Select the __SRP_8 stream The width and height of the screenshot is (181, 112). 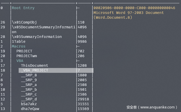pyautogui.click(x=29, y=75)
